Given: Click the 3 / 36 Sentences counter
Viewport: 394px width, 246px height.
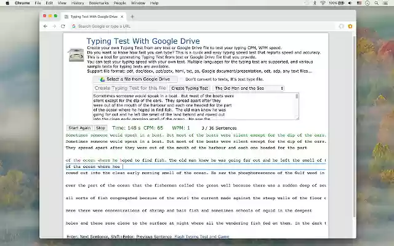Looking at the screenshot, I should 219,128.
